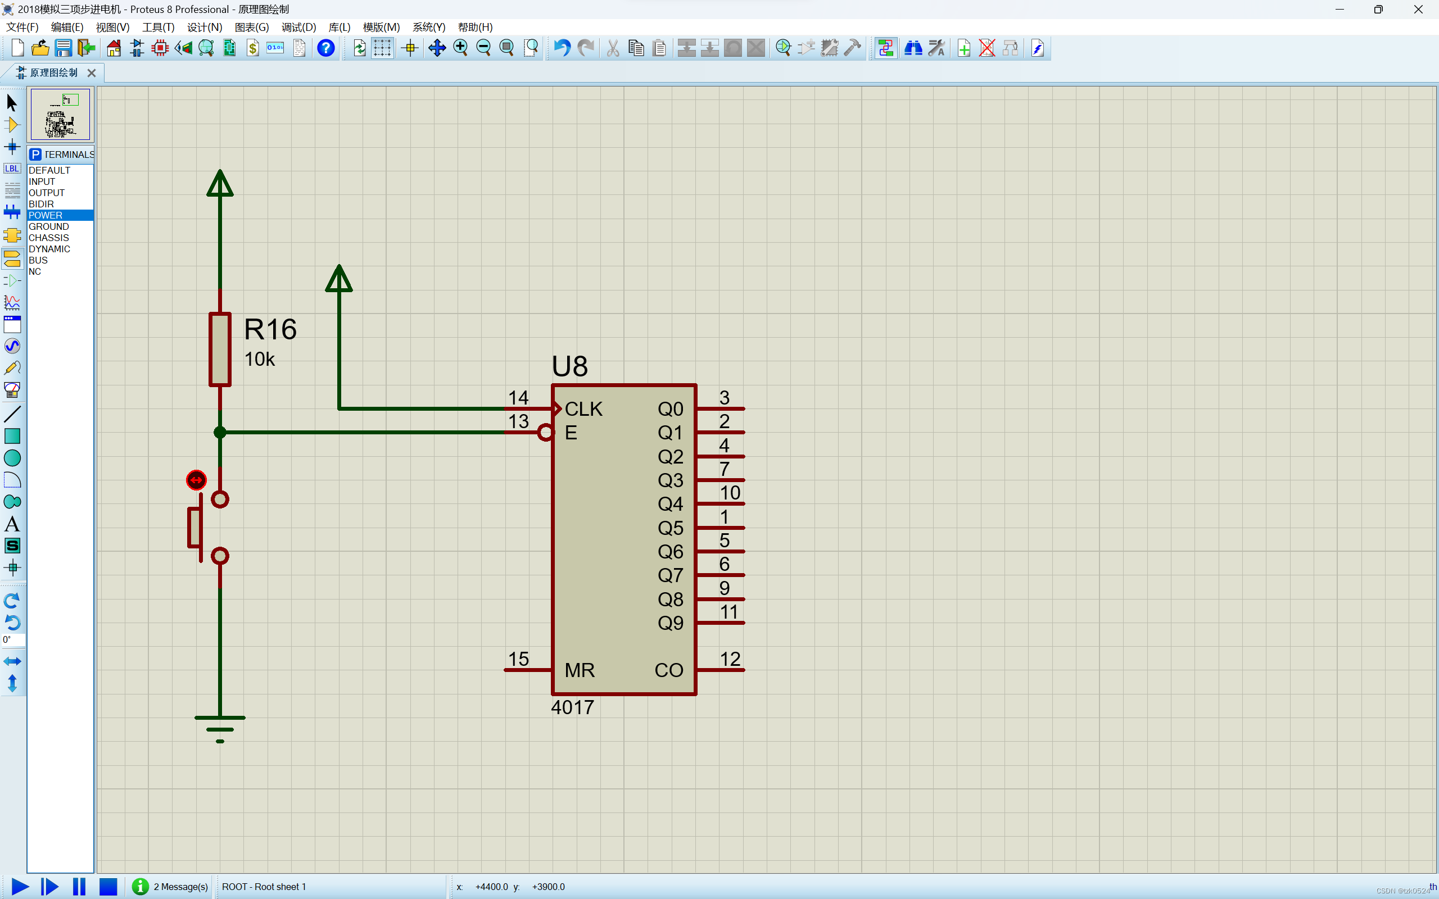Viewport: 1439px width, 899px height.
Task: Click the P pick terminals button
Action: pos(35,155)
